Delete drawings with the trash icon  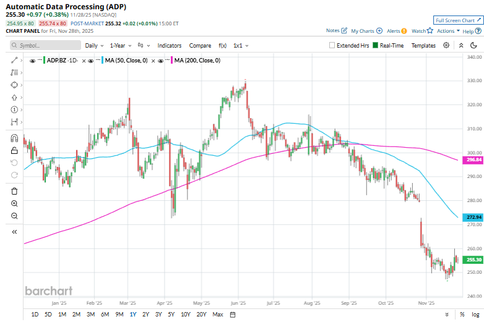pos(14,191)
